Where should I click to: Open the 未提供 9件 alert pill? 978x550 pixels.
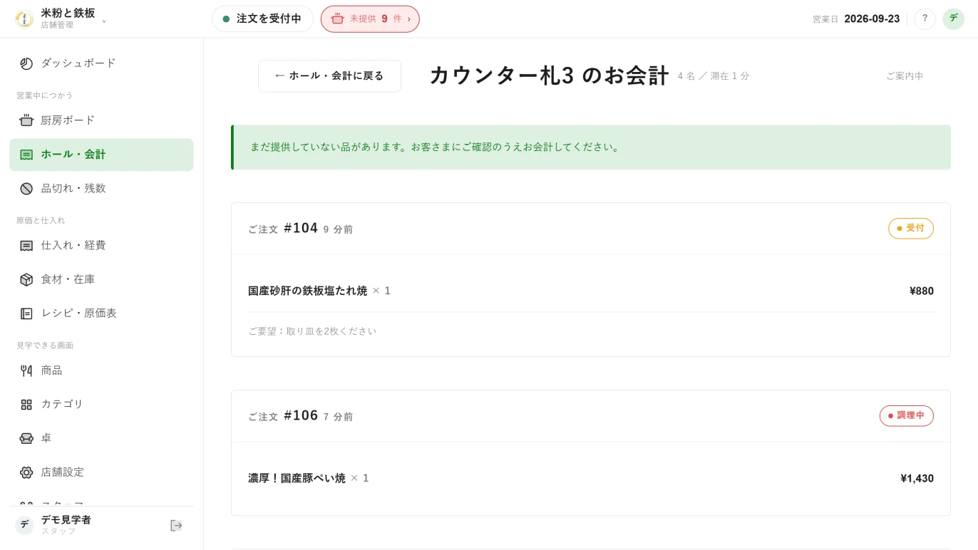pyautogui.click(x=370, y=19)
